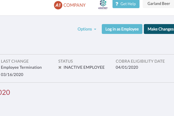Click the Logotext stacked-layers logo

pos(103,3)
